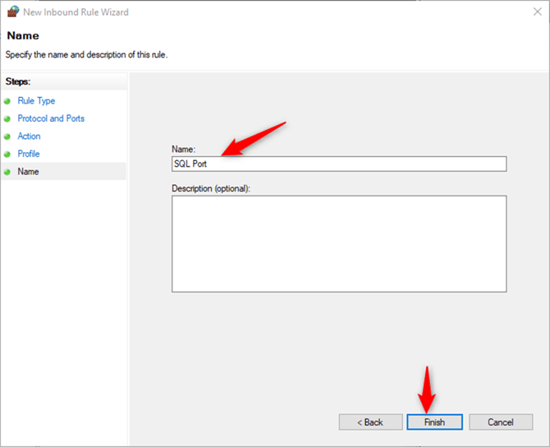Click the green bullet beside the Name step
Screen dimensions: 550x447
(x=8, y=172)
